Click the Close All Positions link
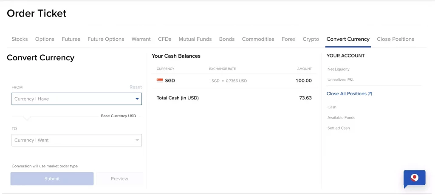Screen dimensions: 435x195 (x=346, y=94)
